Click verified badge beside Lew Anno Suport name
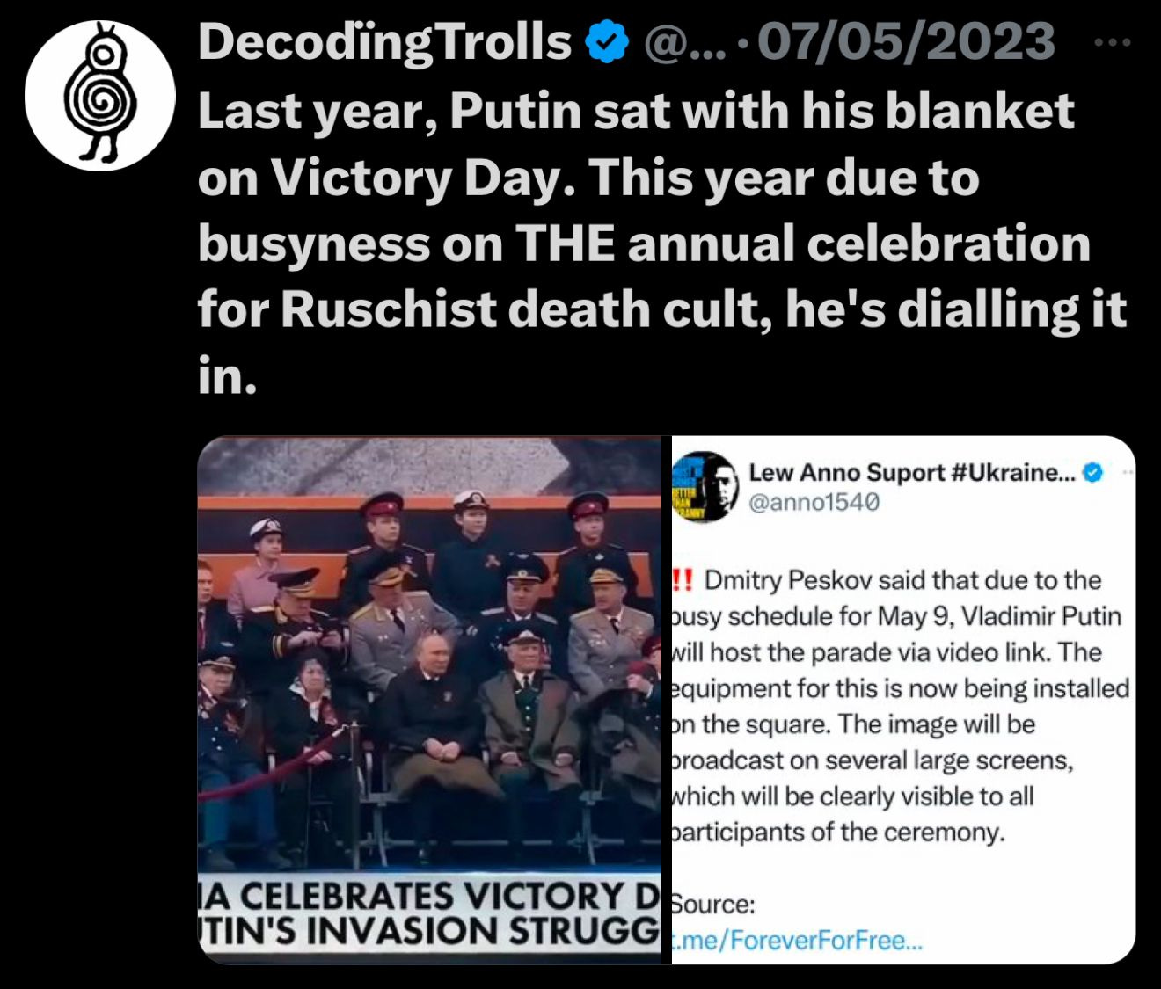 (x=1092, y=473)
